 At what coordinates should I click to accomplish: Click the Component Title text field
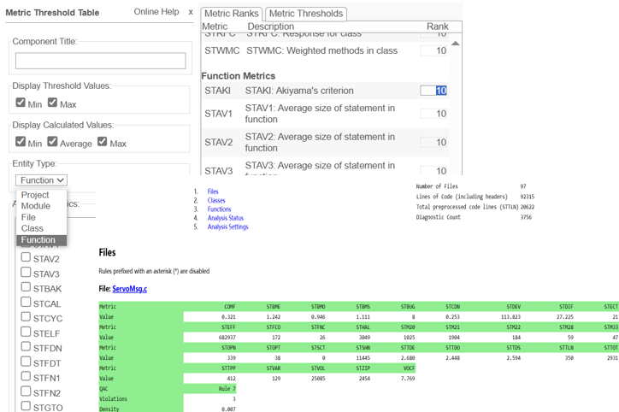(100, 61)
